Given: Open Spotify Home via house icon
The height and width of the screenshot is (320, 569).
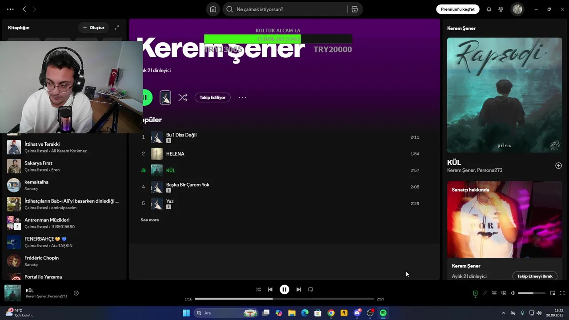Looking at the screenshot, I should (213, 9).
